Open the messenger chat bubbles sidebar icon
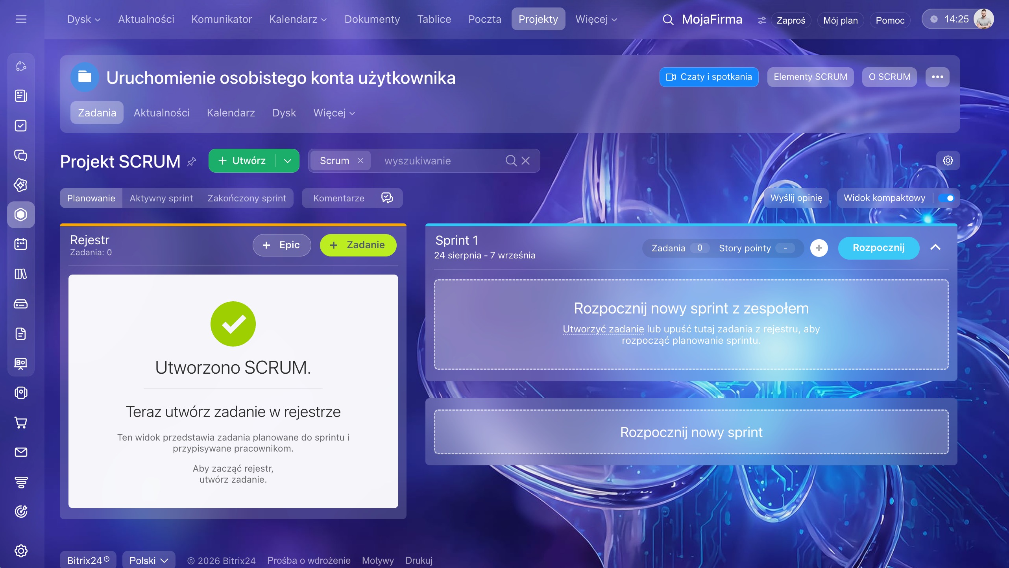Screen dimensions: 1009x568 tap(21, 155)
